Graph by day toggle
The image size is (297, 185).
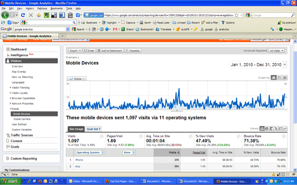274,77
